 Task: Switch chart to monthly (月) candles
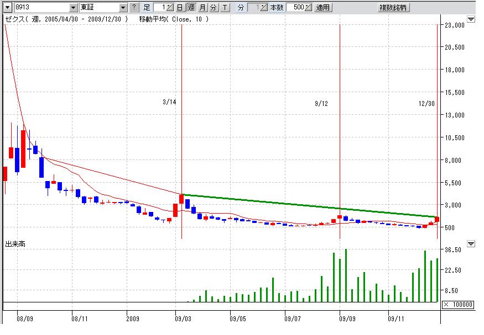coord(202,8)
